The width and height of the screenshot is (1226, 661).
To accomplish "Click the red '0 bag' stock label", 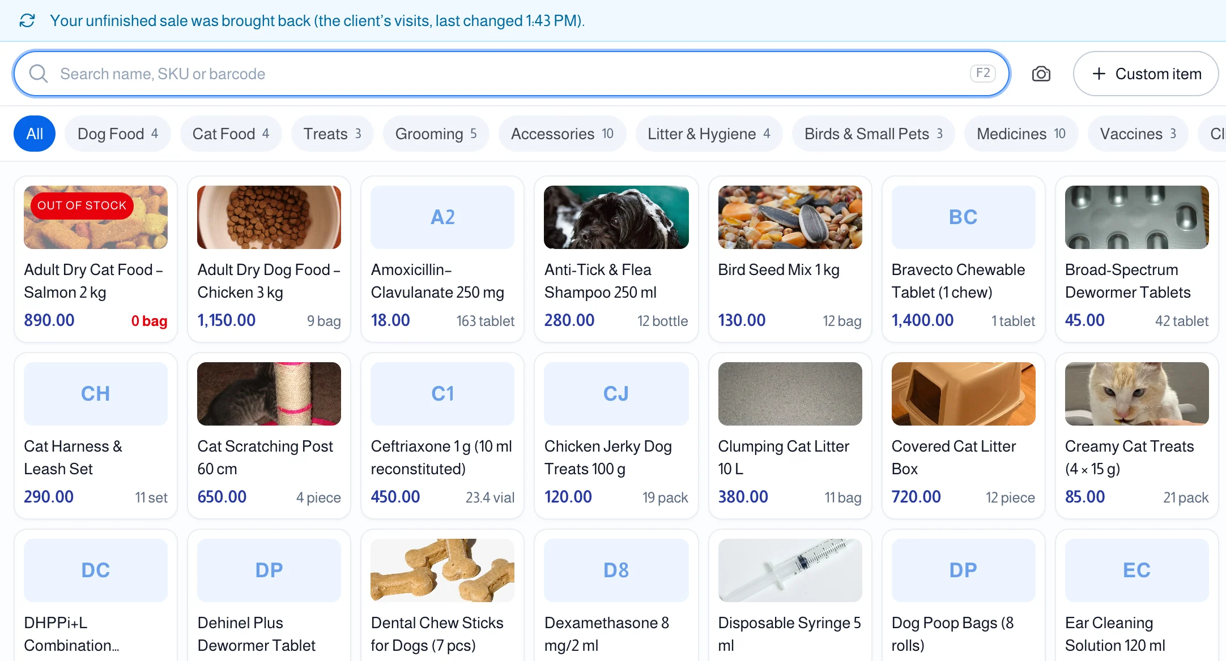I will click(149, 321).
